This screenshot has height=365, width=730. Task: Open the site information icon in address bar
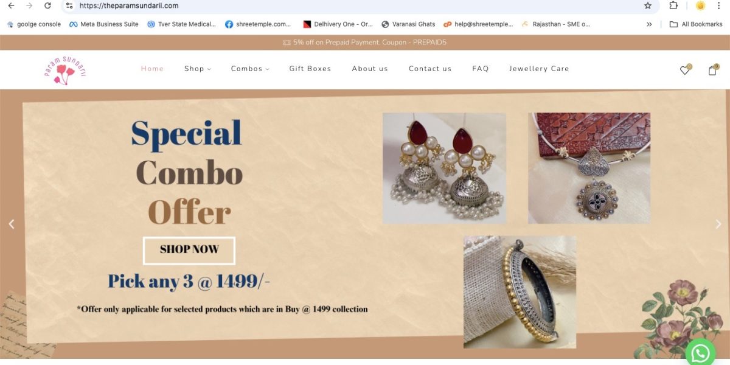tap(69, 5)
